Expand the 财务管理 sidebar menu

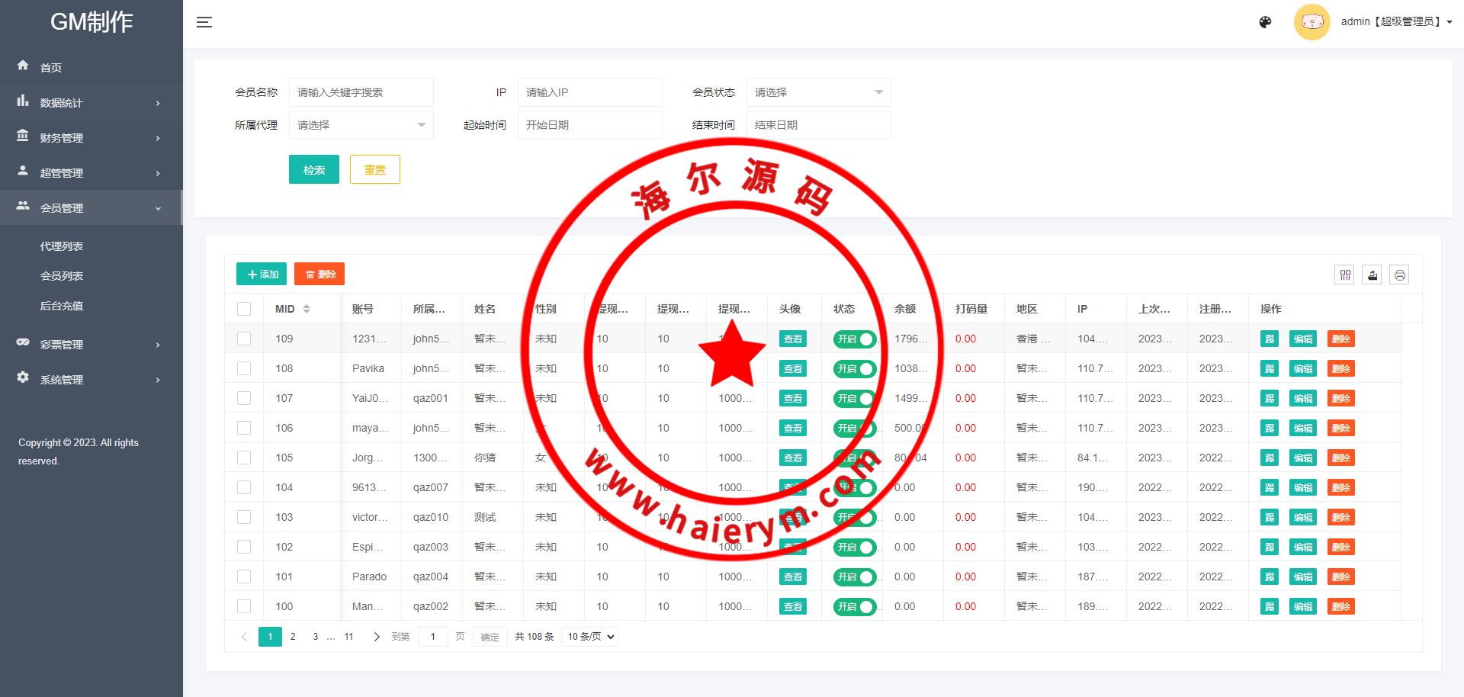point(90,138)
